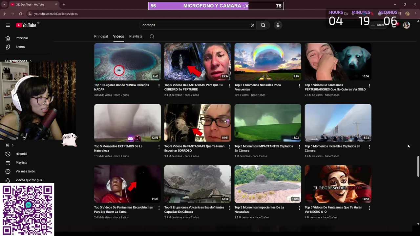
Task: Open options for CEREBRO Se PERTURBE video
Action: (229, 86)
